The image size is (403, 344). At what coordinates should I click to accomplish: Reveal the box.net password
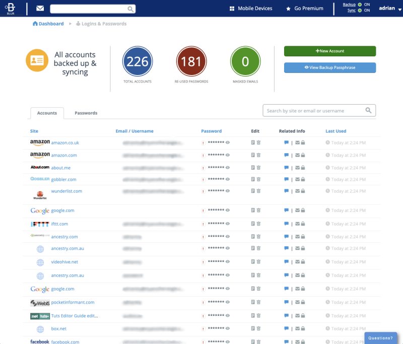point(228,328)
